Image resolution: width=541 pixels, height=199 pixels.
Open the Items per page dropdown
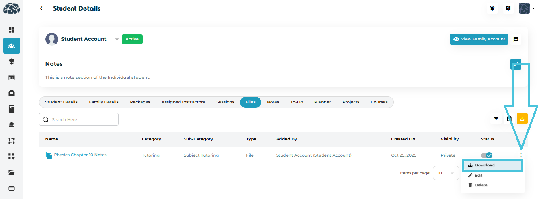pyautogui.click(x=445, y=173)
